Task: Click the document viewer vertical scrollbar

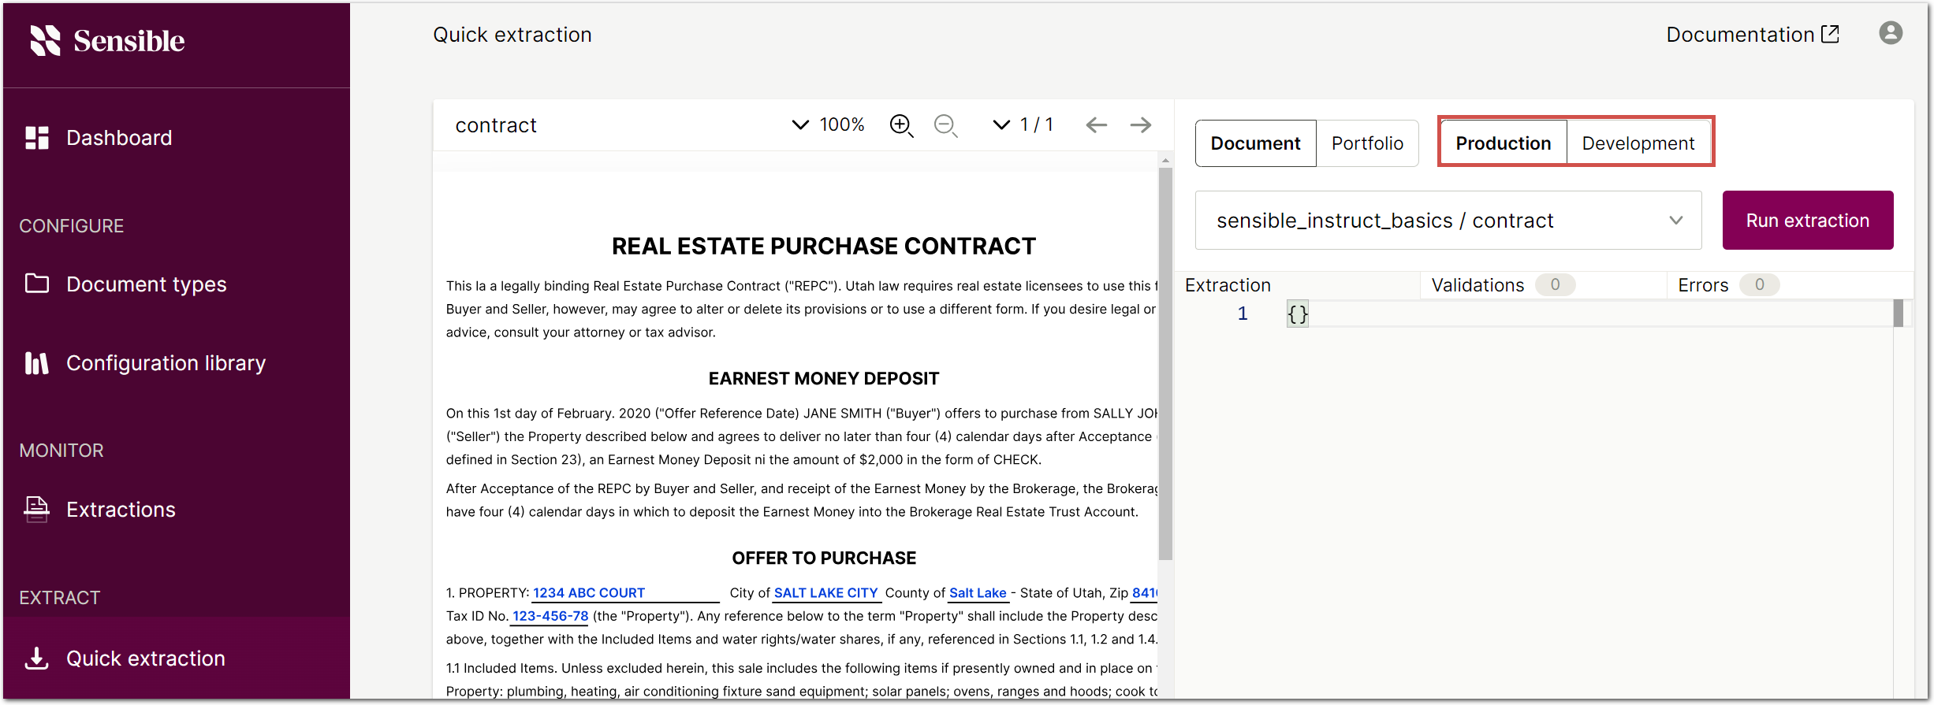Action: pyautogui.click(x=1165, y=364)
